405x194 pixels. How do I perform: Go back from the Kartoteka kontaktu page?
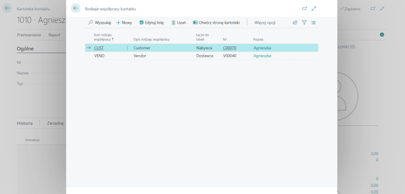click(x=7, y=8)
